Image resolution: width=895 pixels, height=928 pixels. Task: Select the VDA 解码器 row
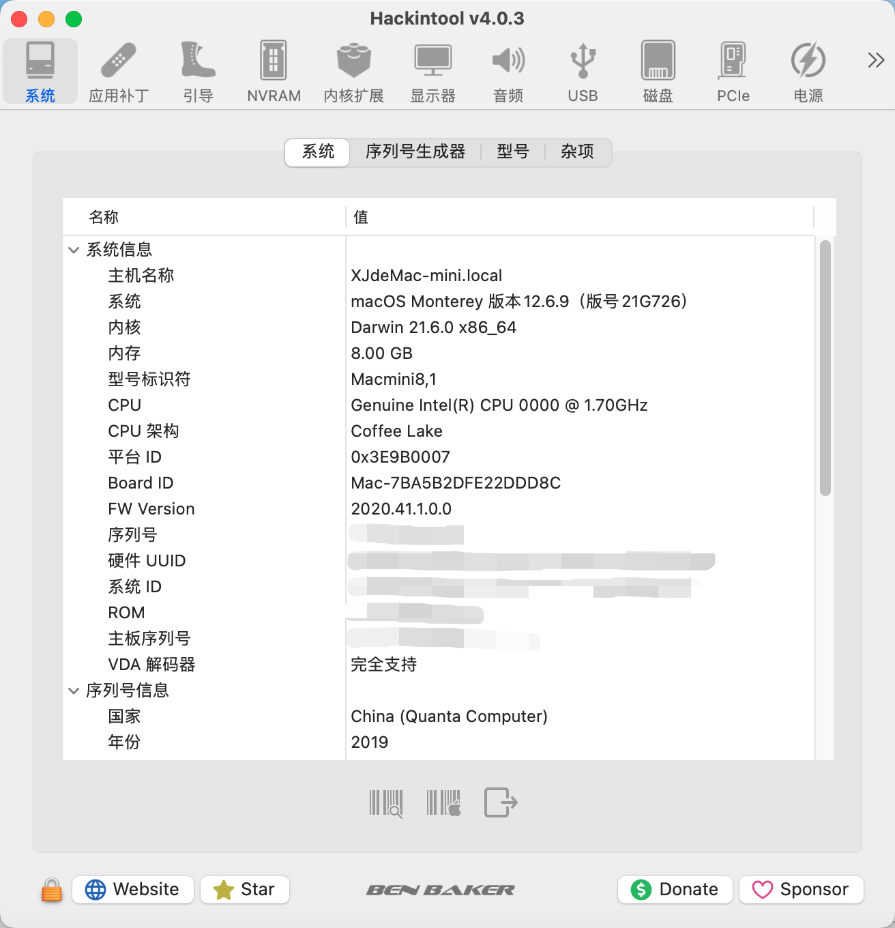click(439, 665)
